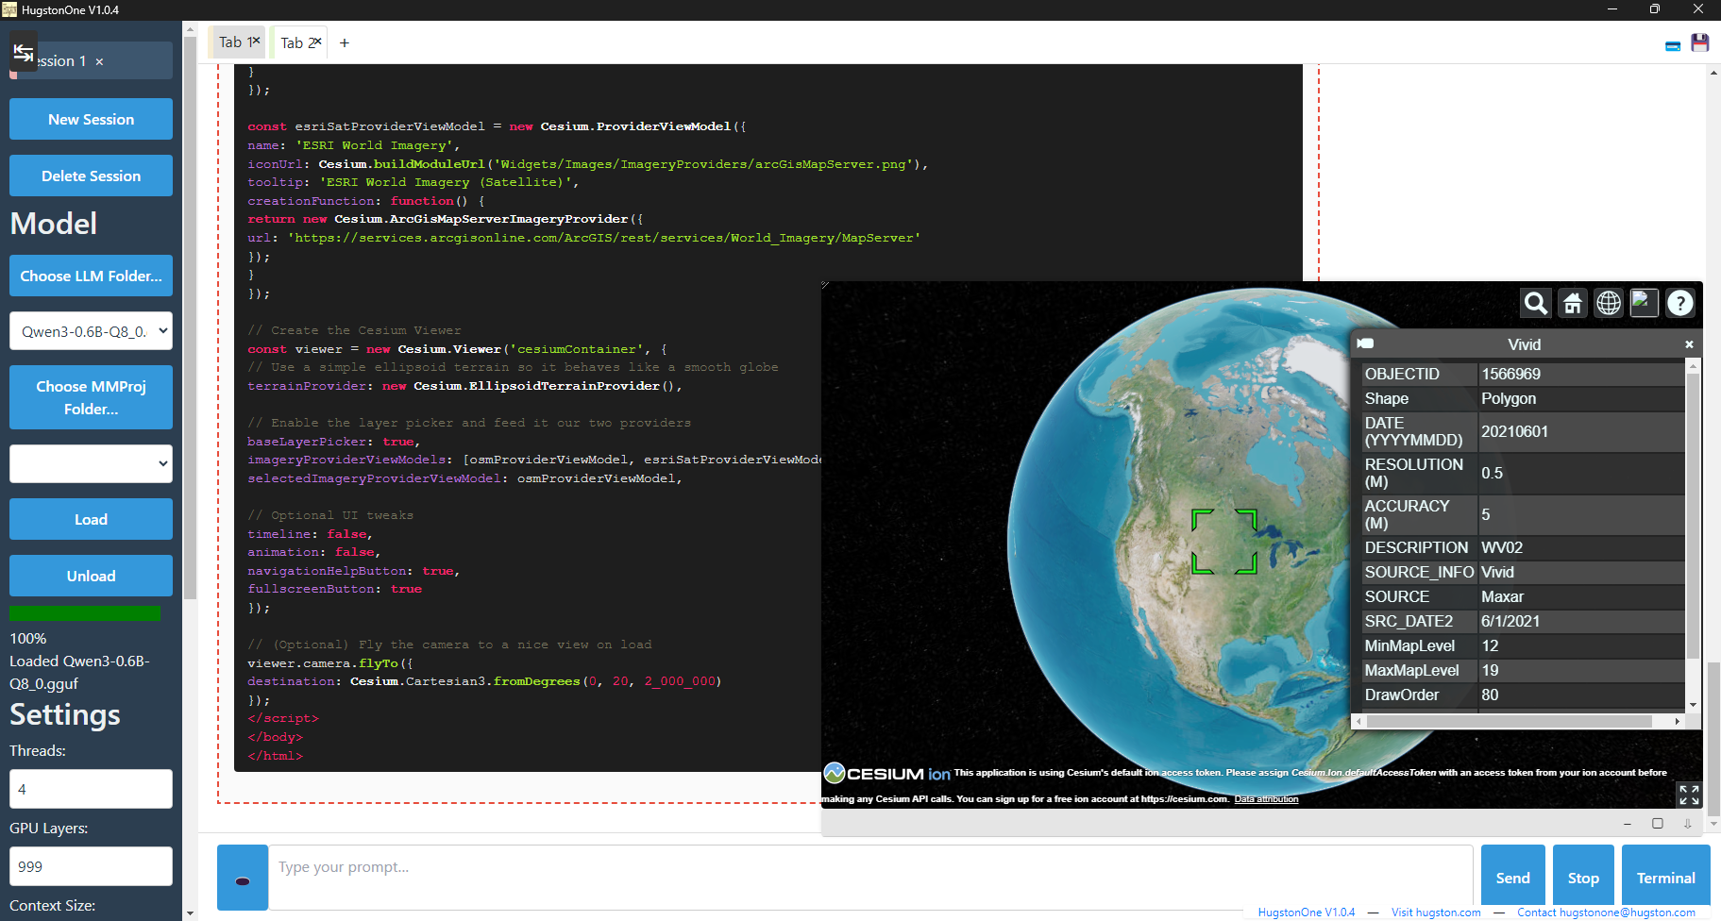Load the selected model
The image size is (1721, 921).
pos(91,519)
